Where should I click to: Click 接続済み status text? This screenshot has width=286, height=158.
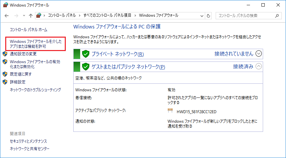point(243,66)
